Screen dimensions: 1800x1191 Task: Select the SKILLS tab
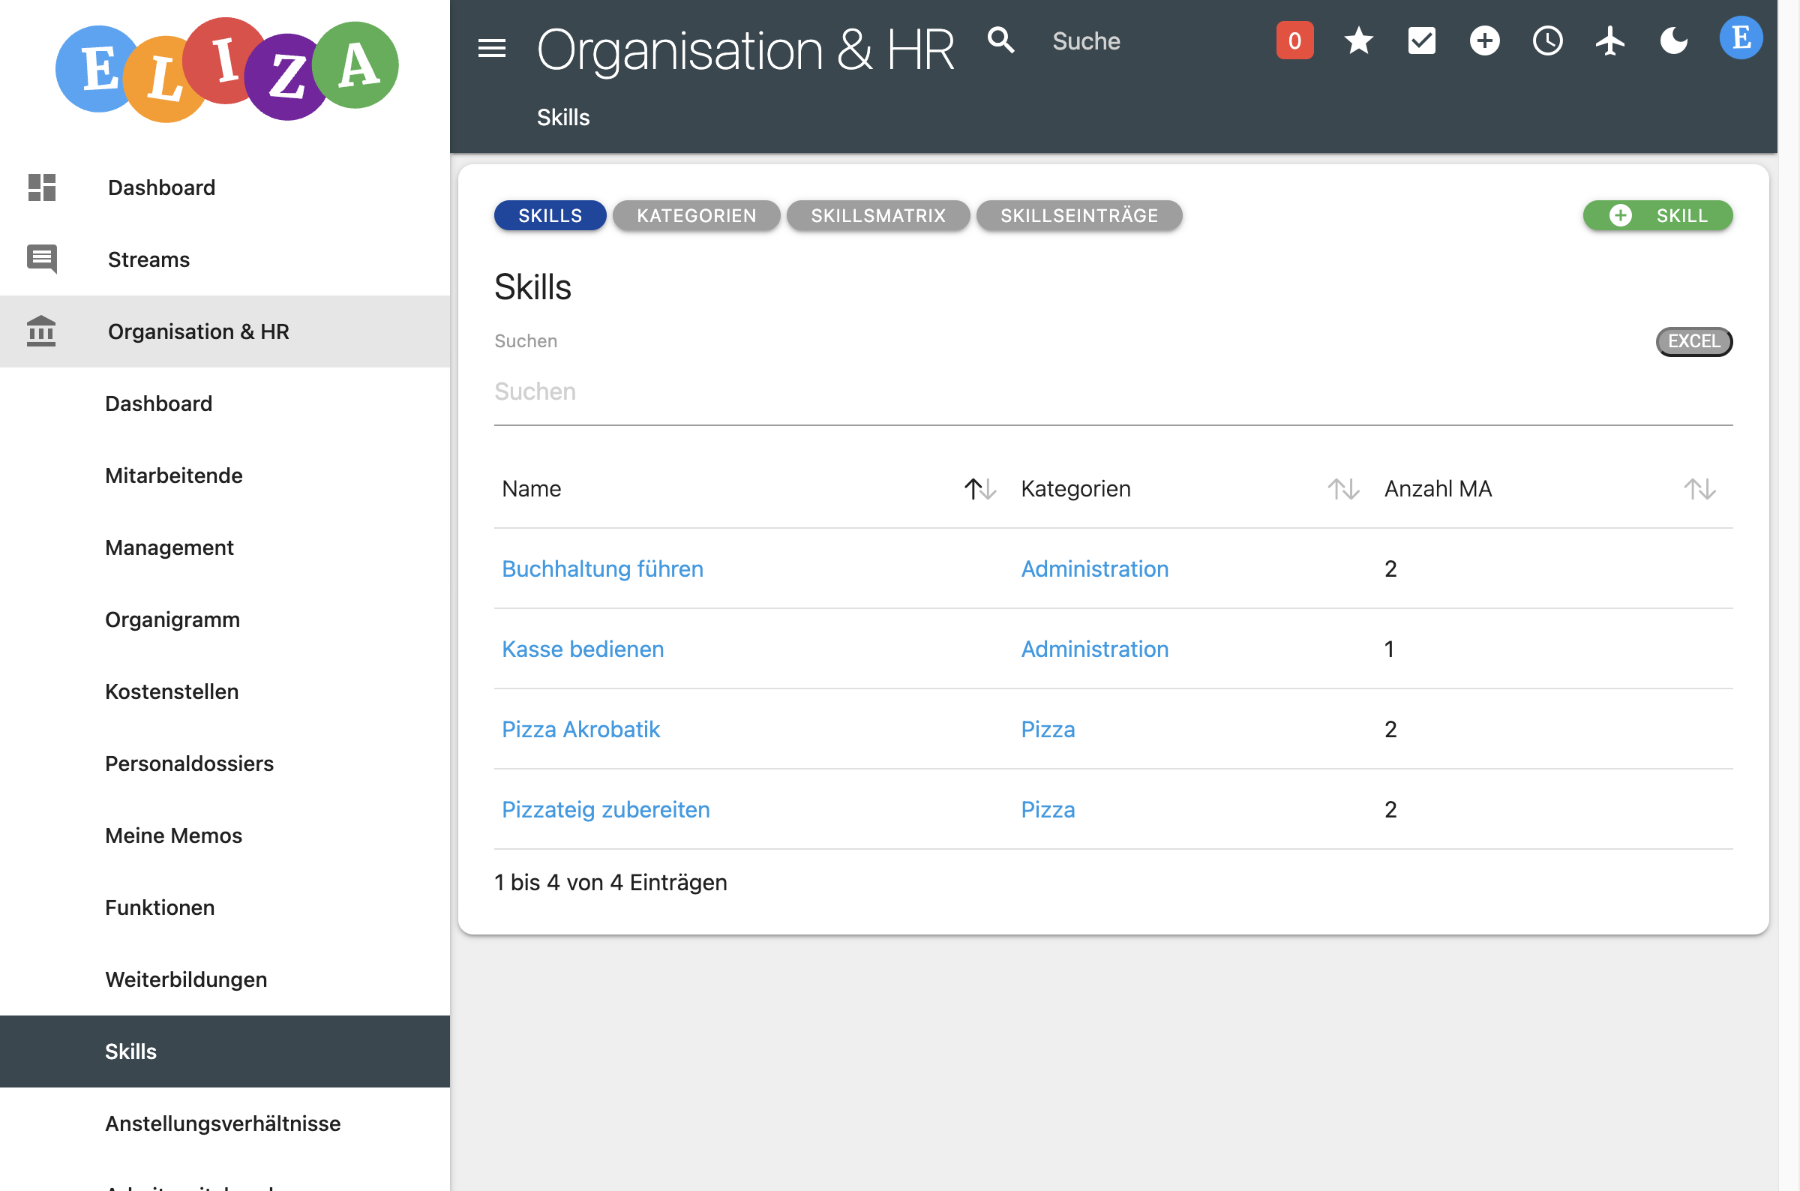(550, 216)
